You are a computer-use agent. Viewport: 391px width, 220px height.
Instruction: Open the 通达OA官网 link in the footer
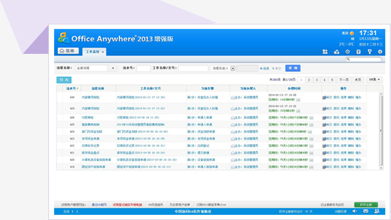[99, 205]
